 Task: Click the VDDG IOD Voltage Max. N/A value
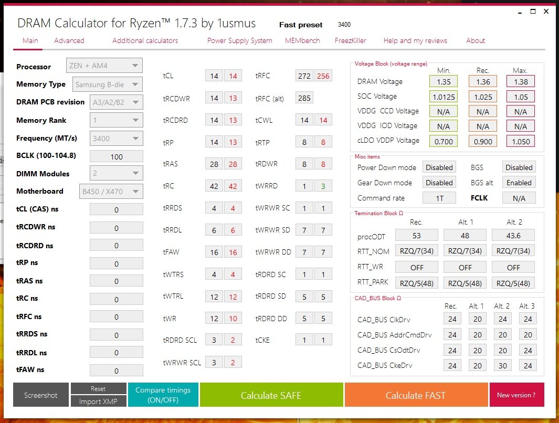[x=521, y=126]
